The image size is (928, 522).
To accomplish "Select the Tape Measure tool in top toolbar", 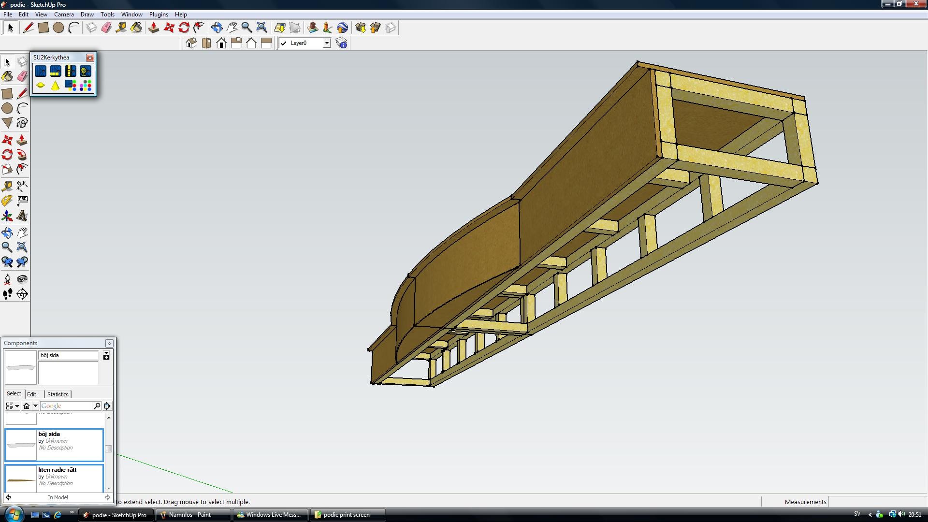I will [121, 28].
